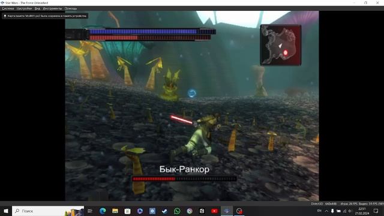Click the Бык-Ранкор boss name label
The height and width of the screenshot is (216, 384).
click(x=184, y=169)
